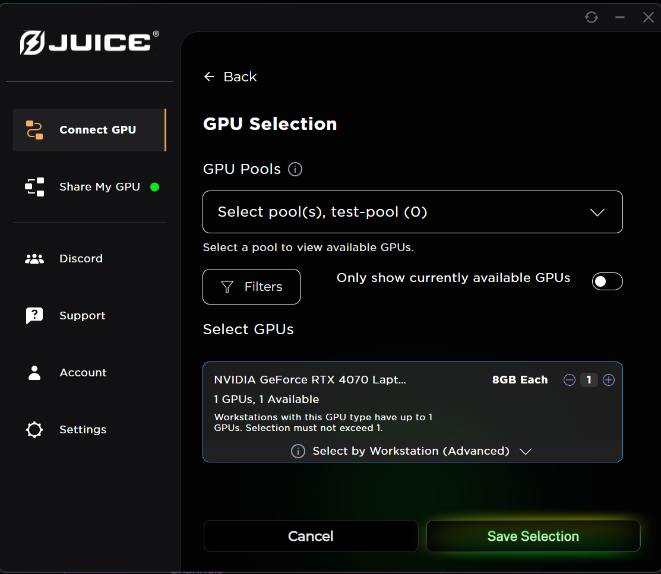Click the workstation limit note text
This screenshot has height=574, width=661.
(323, 422)
